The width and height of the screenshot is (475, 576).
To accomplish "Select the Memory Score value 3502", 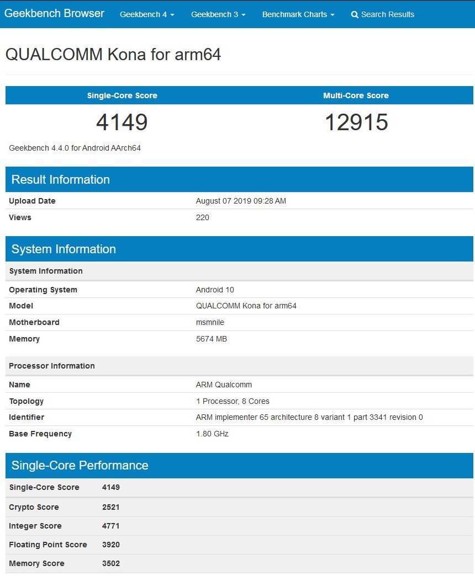I will tap(111, 563).
